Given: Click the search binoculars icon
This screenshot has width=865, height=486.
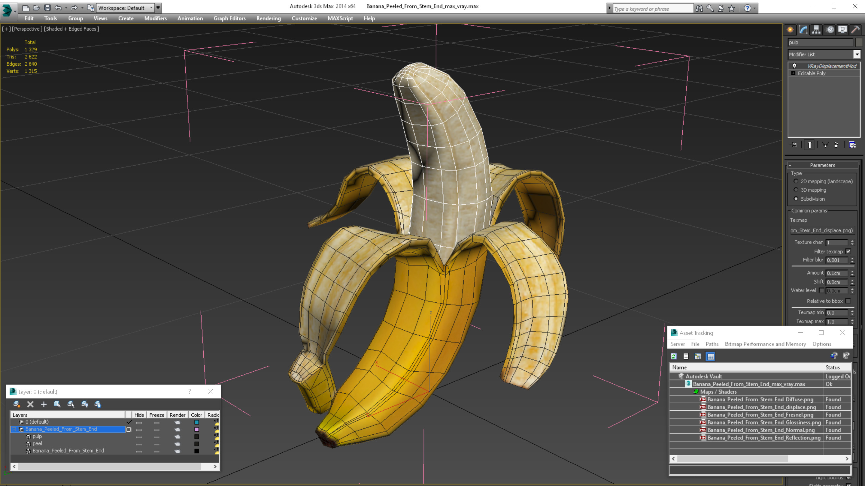Looking at the screenshot, I should (699, 8).
